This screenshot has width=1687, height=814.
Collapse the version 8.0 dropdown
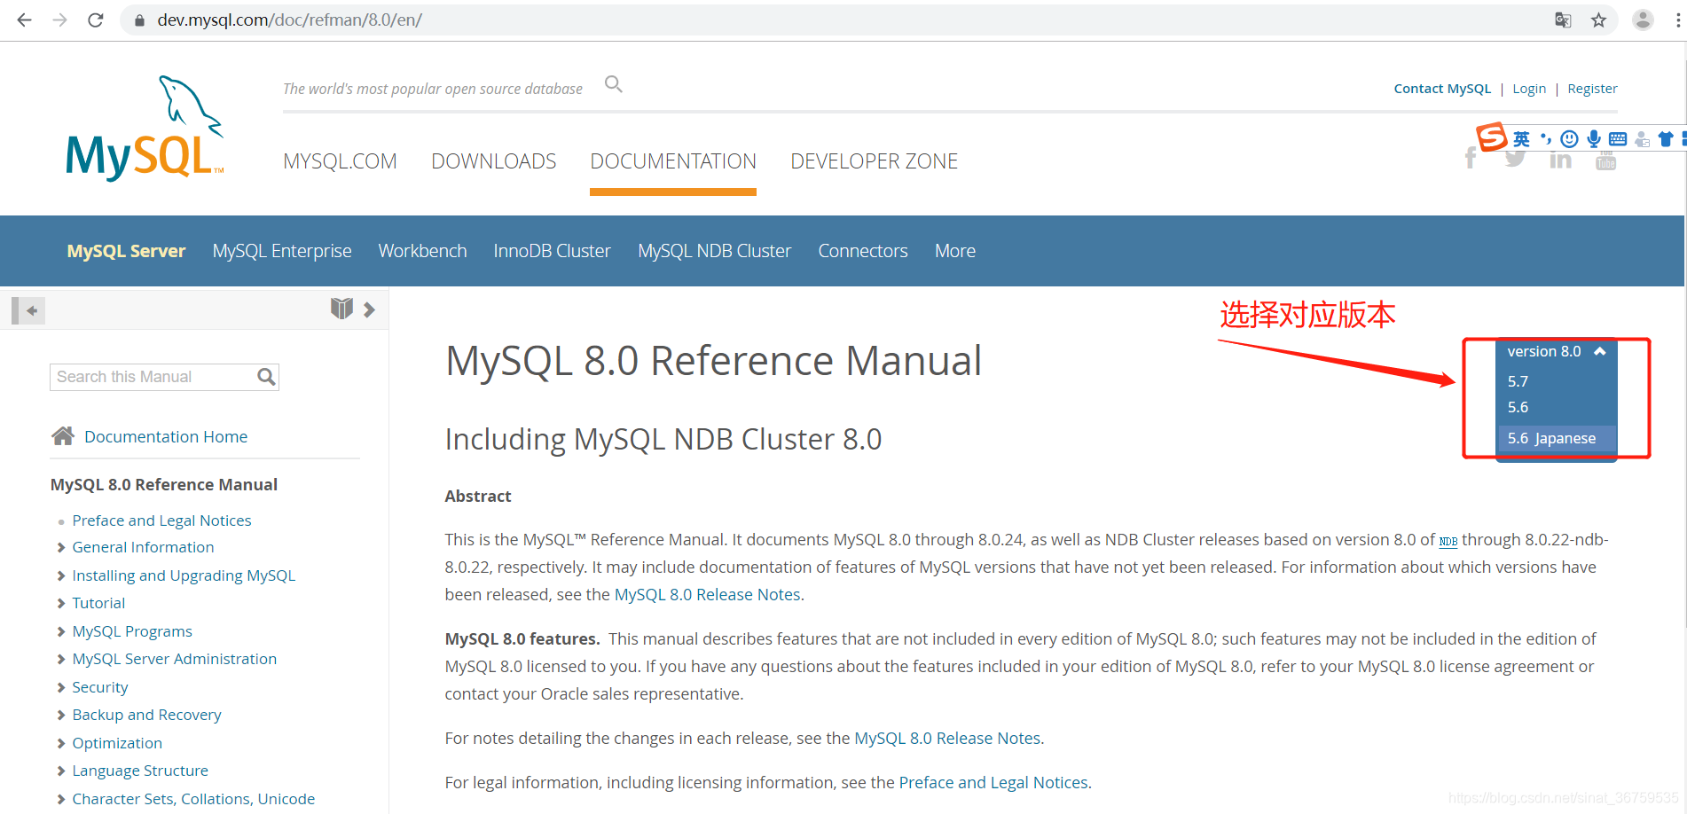tap(1556, 351)
